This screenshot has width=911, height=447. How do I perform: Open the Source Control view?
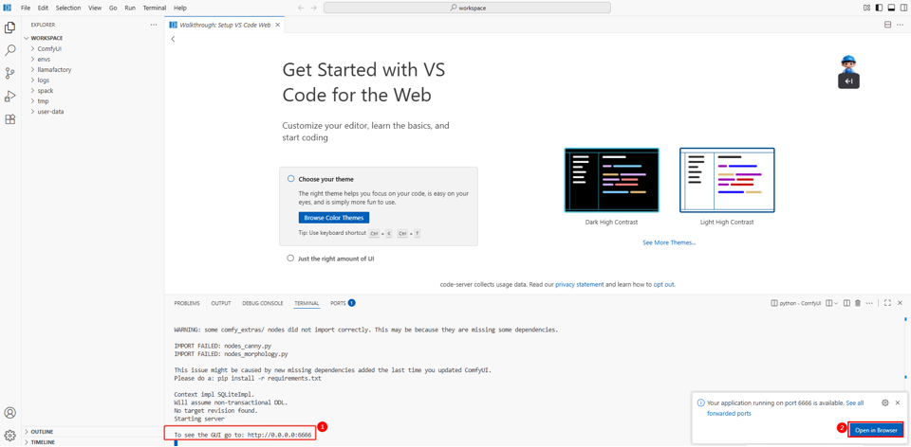click(x=10, y=73)
